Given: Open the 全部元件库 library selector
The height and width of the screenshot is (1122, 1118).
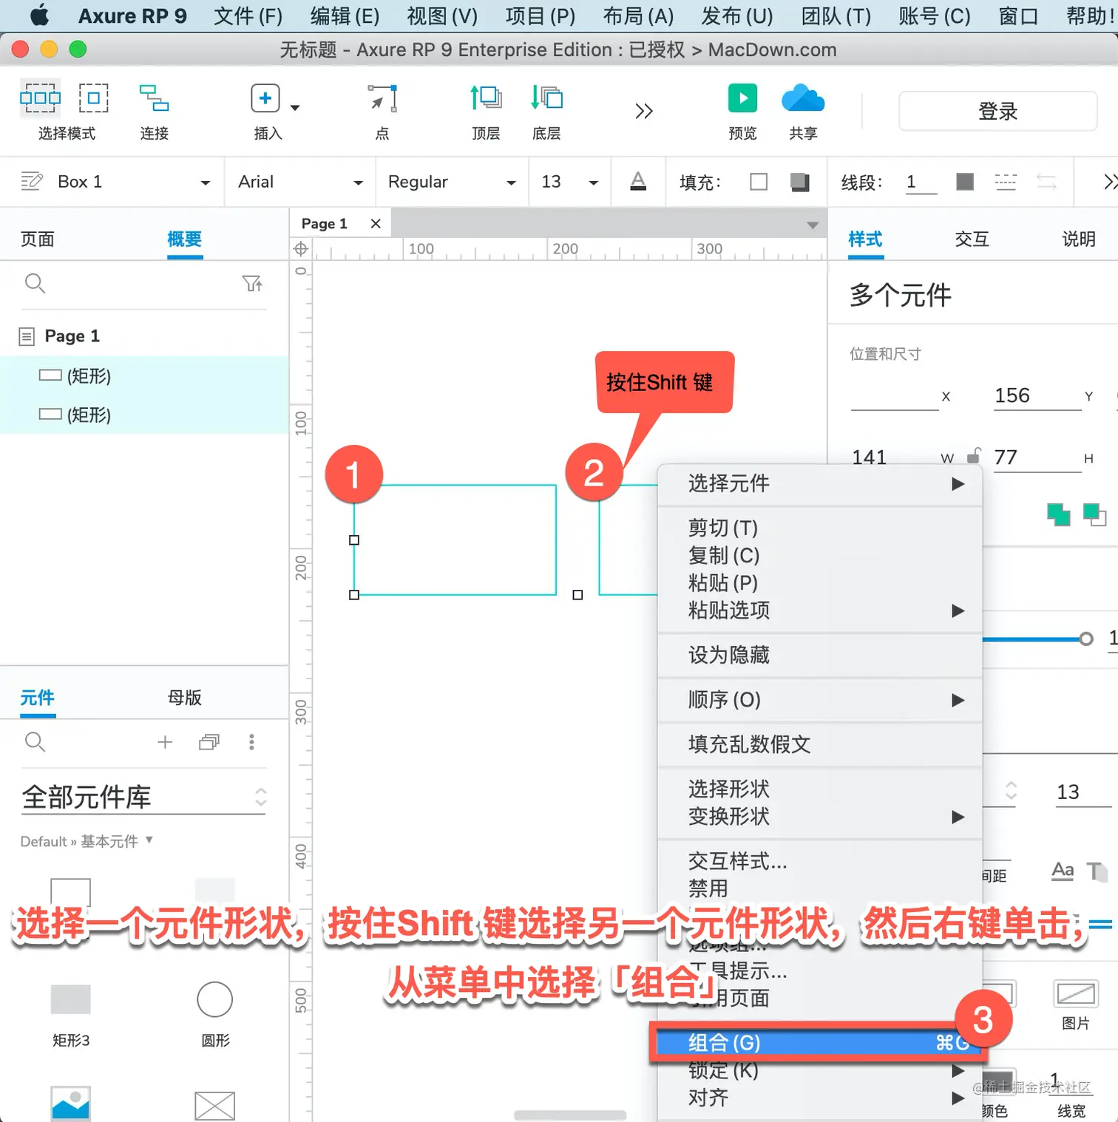Looking at the screenshot, I should [x=143, y=797].
